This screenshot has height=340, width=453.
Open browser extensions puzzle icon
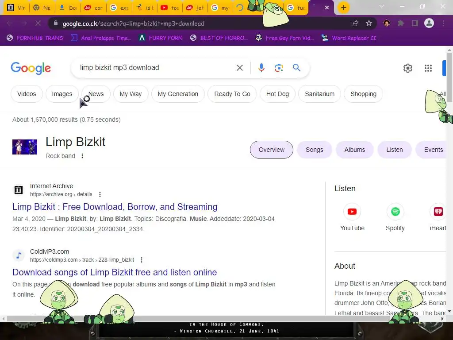coord(401,23)
